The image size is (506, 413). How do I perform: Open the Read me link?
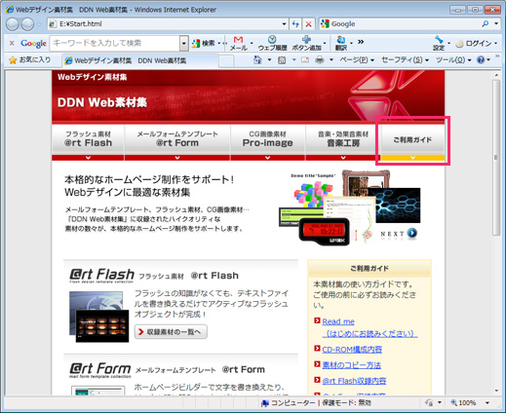[338, 321]
